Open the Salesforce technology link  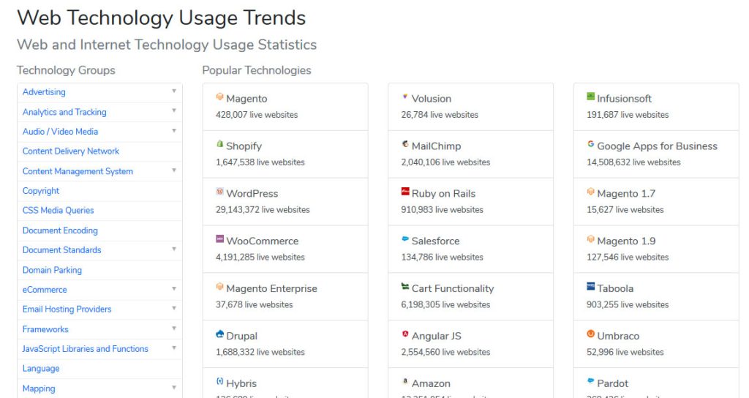[436, 241]
